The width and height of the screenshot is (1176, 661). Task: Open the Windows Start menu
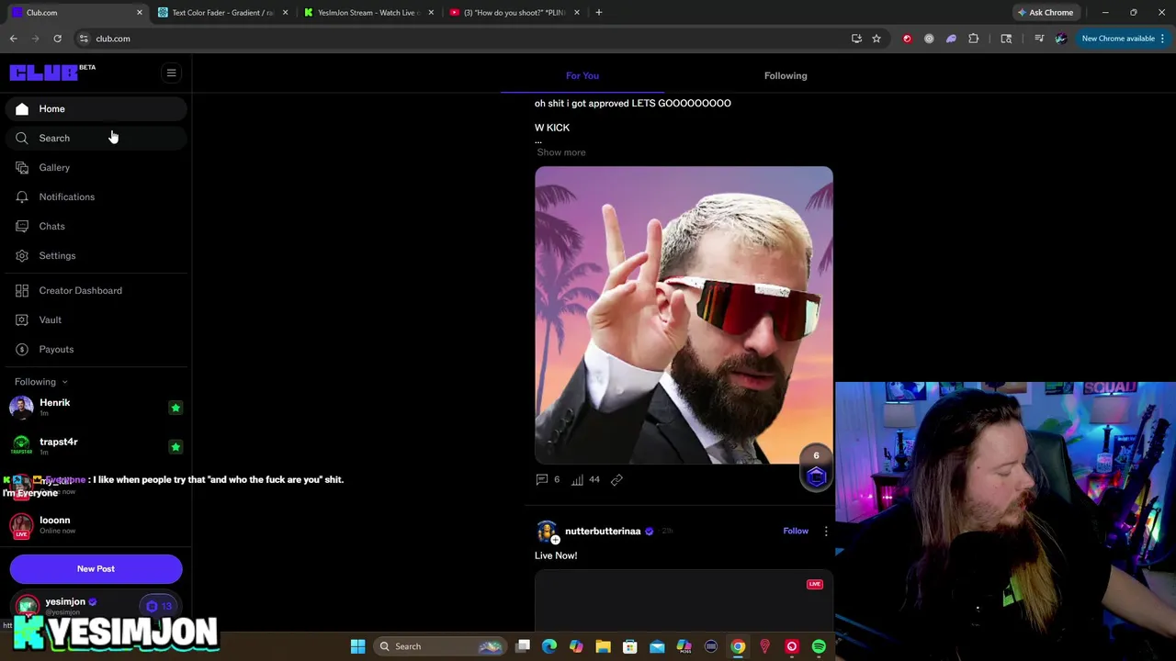pyautogui.click(x=357, y=646)
